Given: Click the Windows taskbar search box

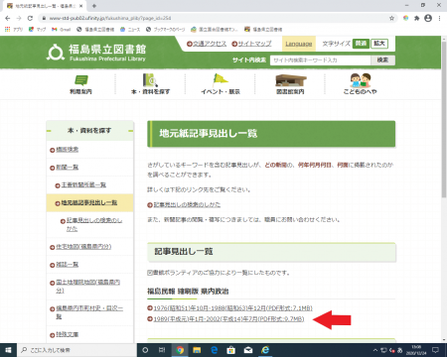Looking at the screenshot, I should pyautogui.click(x=76, y=350).
